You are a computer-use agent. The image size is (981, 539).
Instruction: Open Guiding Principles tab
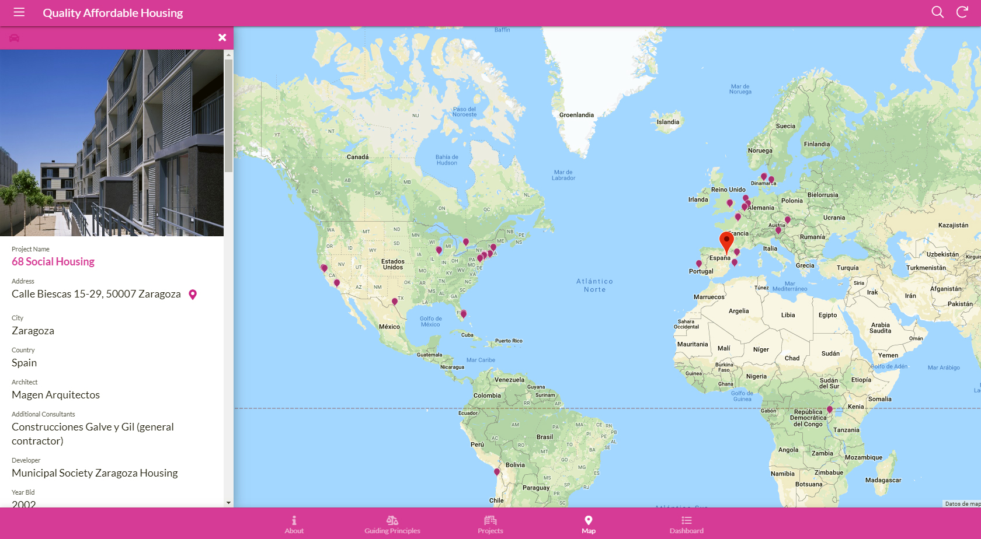click(392, 524)
